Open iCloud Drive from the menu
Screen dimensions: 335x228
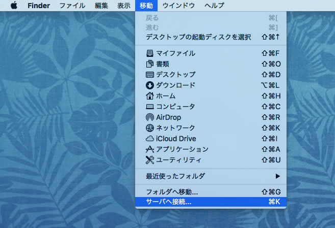211,139
